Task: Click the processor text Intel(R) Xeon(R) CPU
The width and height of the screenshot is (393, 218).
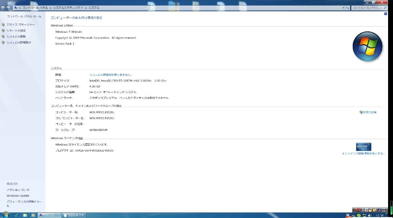Action: [128, 81]
